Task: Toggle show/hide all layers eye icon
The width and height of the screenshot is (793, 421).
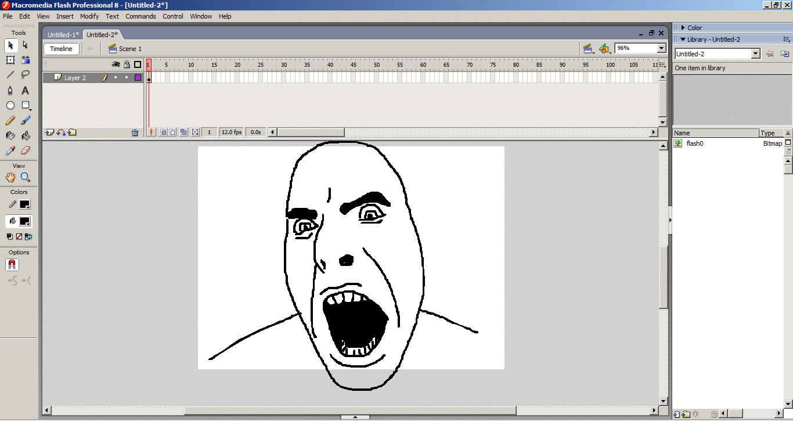Action: pyautogui.click(x=116, y=64)
